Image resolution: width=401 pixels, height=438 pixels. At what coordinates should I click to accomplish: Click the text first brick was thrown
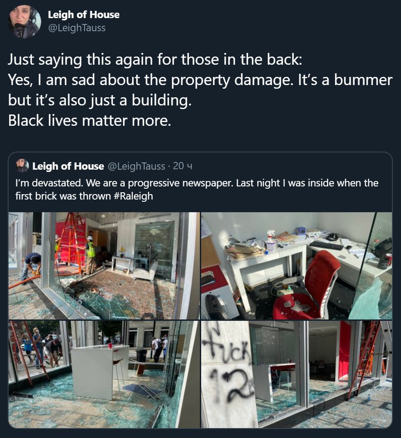(x=63, y=196)
